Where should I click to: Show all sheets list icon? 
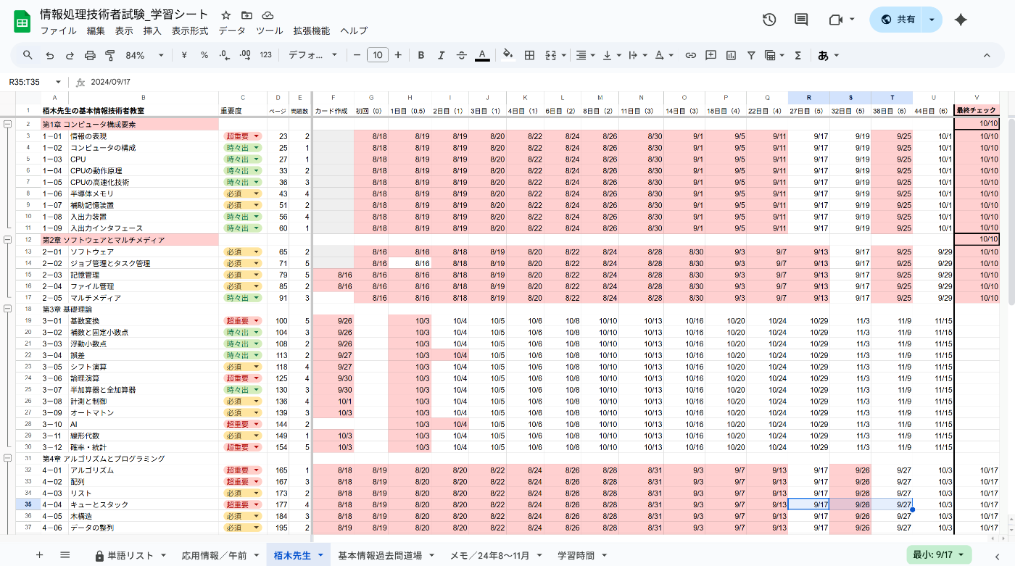coord(65,555)
